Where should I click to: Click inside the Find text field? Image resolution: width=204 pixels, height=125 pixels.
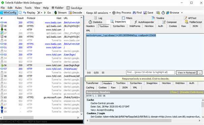click(x=150, y=73)
